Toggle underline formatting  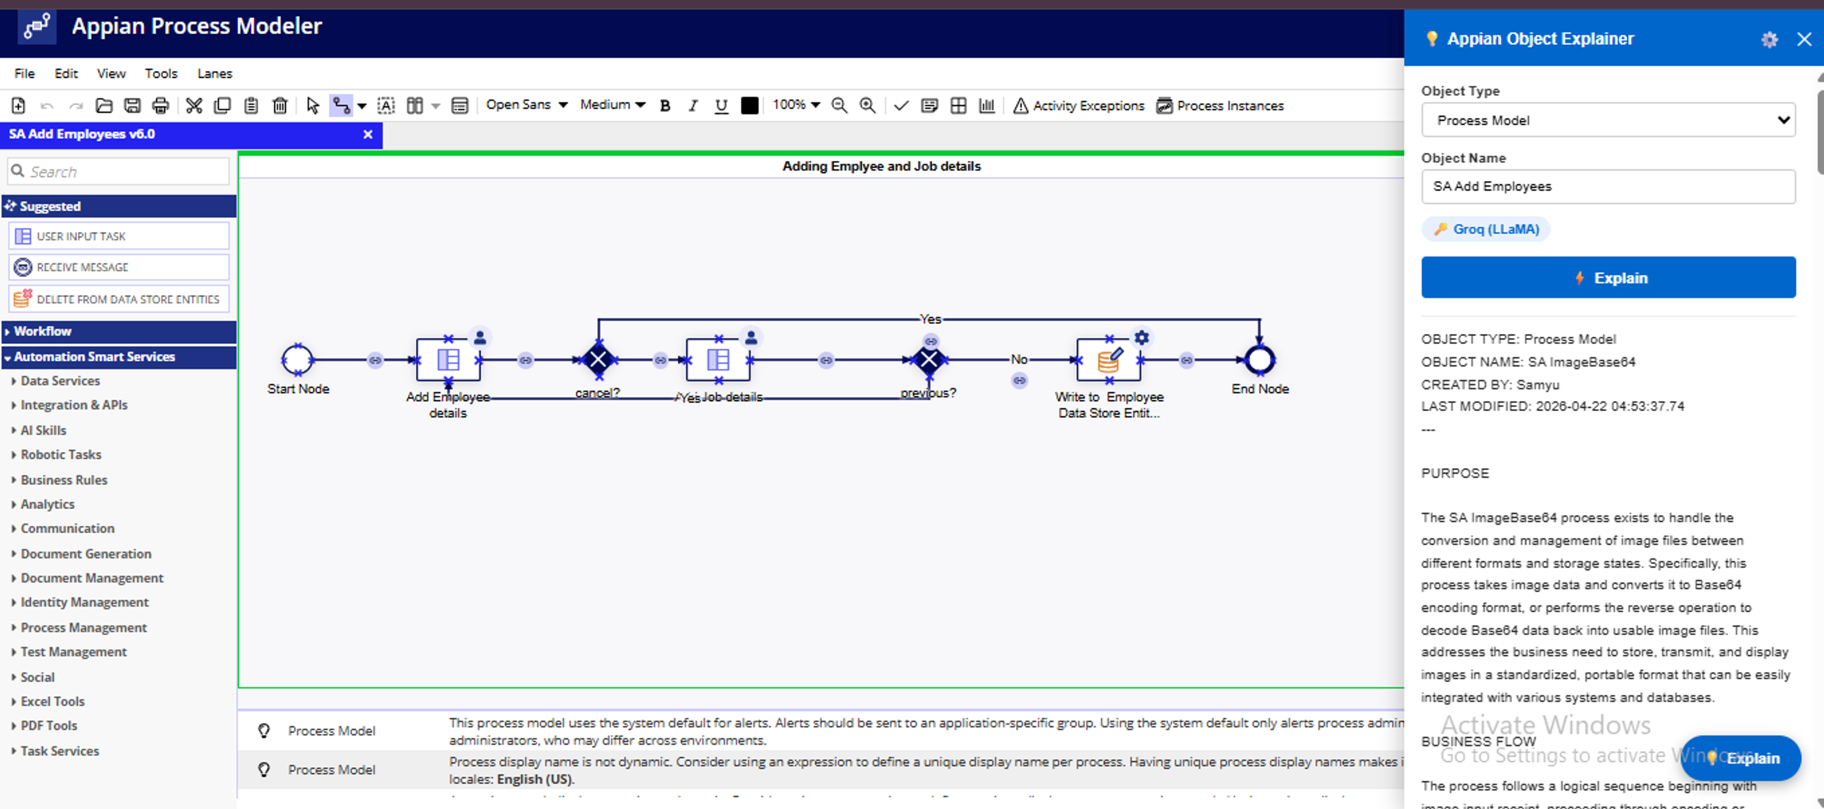pyautogui.click(x=721, y=105)
